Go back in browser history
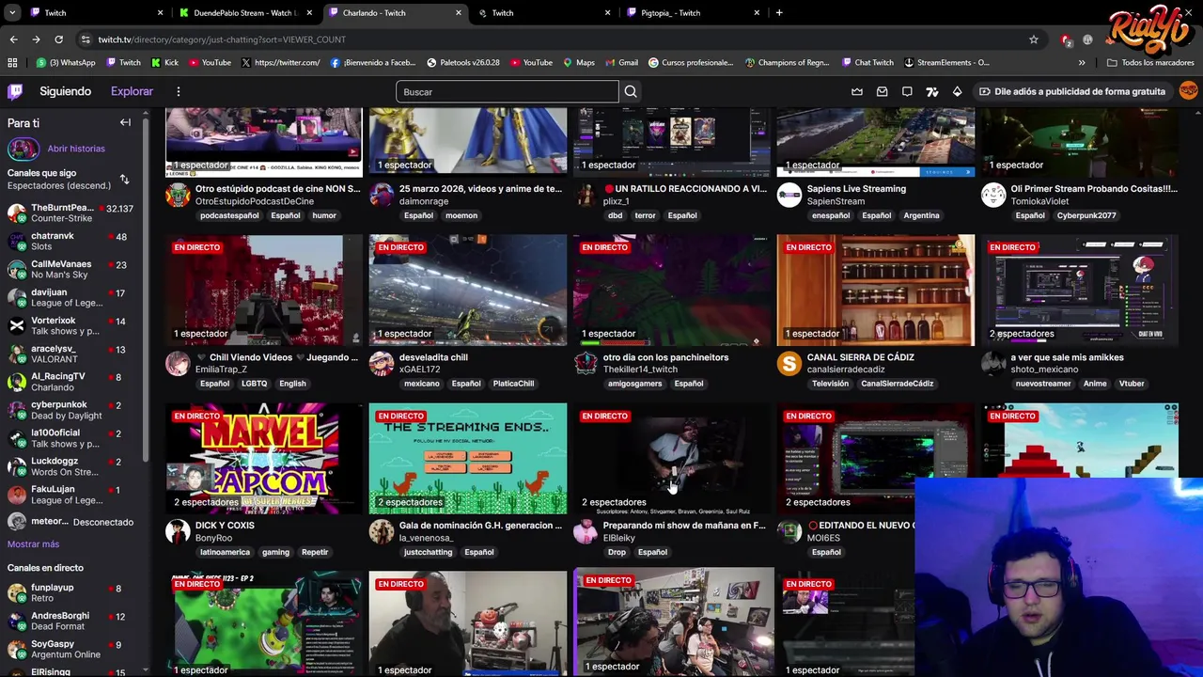Viewport: 1203px width, 677px height. (13, 39)
